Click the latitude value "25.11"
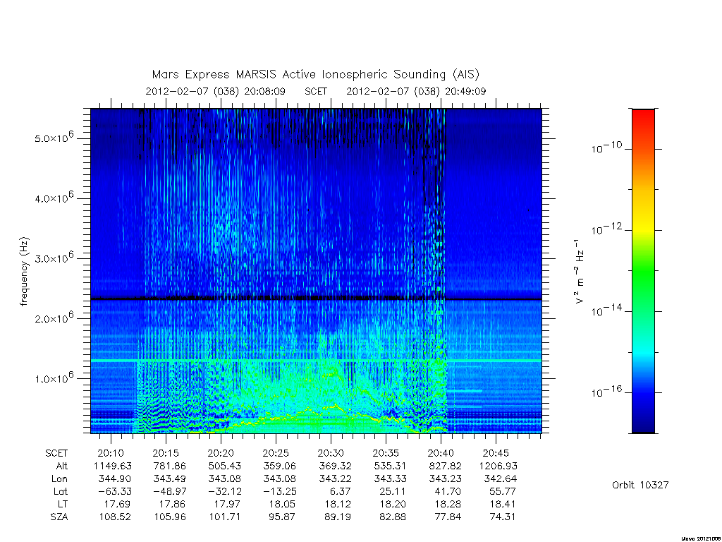This screenshot has width=722, height=542. (393, 491)
